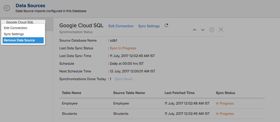Image resolution: width=280 pixels, height=122 pixels.
Task: Select Remove Data Source menu entry
Action: [23, 40]
